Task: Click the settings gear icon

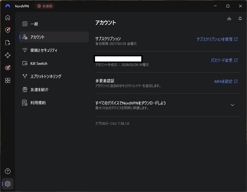Action: pyautogui.click(x=8, y=184)
